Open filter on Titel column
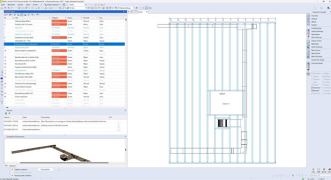The height and width of the screenshot is (180, 331). coord(49,18)
